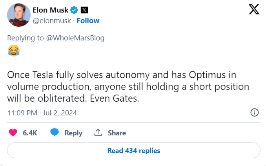Click the Reply text label

[x=73, y=133]
